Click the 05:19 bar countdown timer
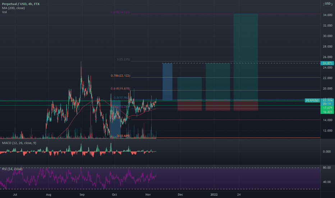 327,104
